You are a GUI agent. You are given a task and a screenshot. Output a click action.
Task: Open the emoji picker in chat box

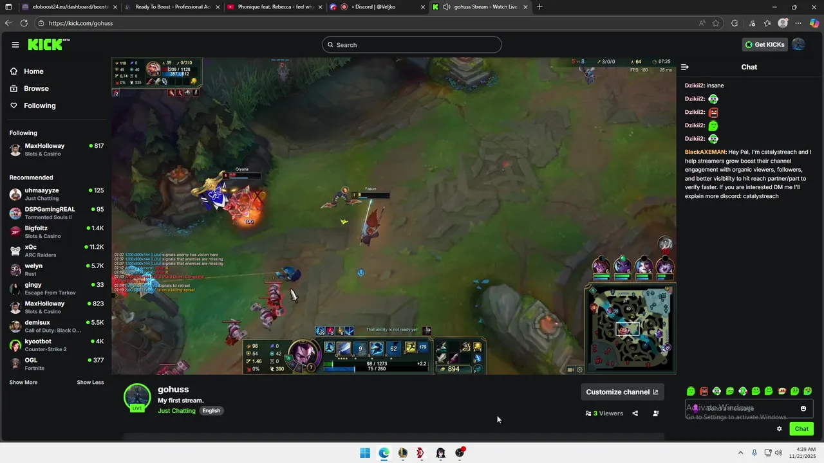pos(803,408)
